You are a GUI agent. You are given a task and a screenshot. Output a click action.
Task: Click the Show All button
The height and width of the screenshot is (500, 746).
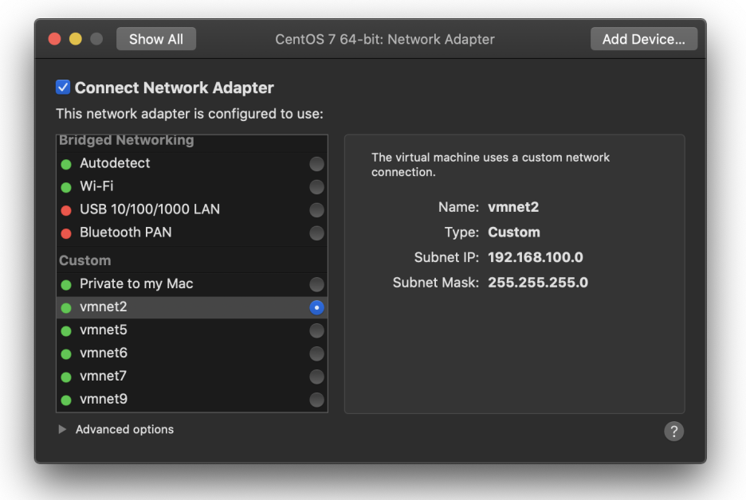coord(156,39)
